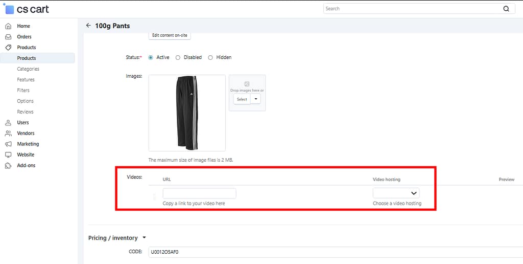Click the Images field label
Viewport: 523px width, 264px height.
(134, 76)
